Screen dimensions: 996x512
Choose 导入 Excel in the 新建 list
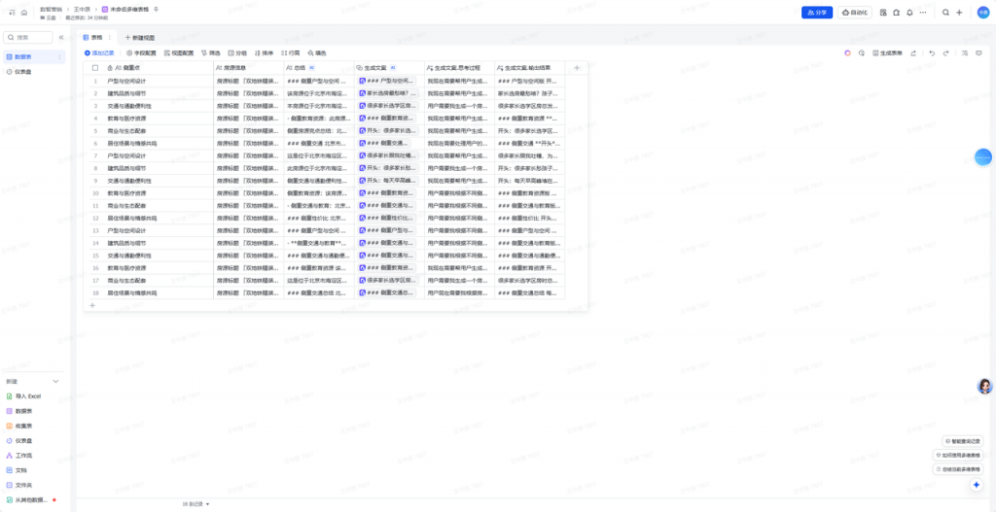[23, 395]
